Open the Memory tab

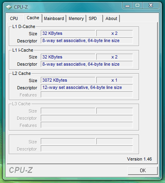pos(76,18)
